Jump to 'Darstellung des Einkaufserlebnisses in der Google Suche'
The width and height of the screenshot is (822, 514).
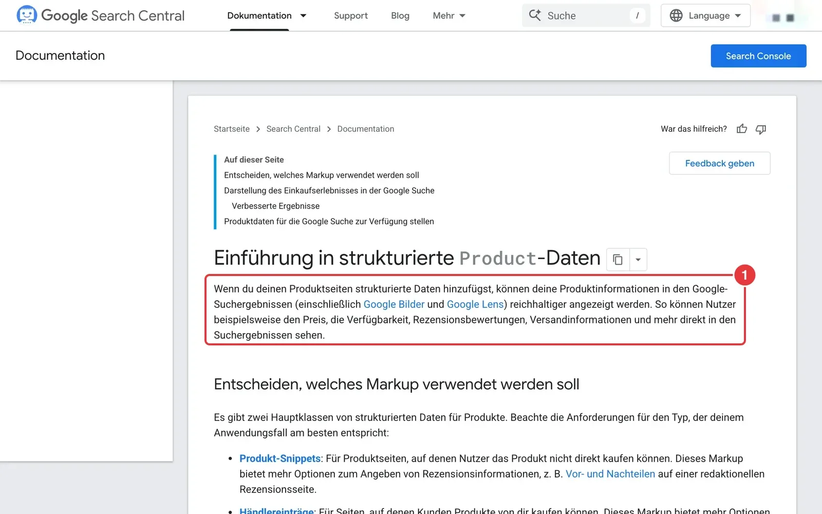(329, 191)
